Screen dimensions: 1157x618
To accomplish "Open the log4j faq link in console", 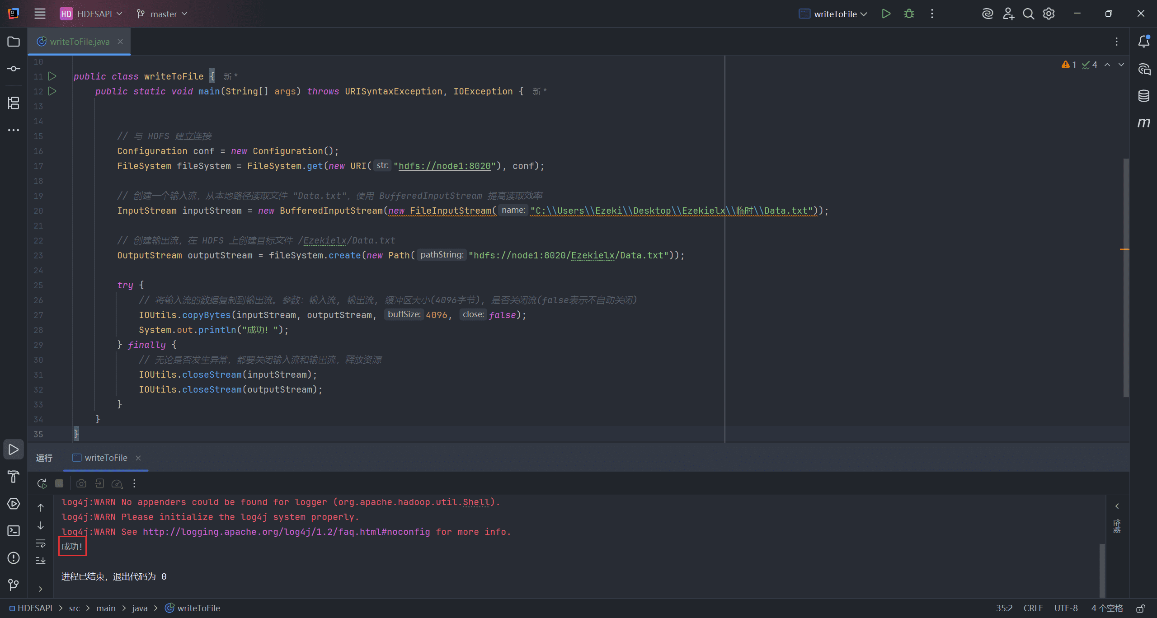I will 286,532.
